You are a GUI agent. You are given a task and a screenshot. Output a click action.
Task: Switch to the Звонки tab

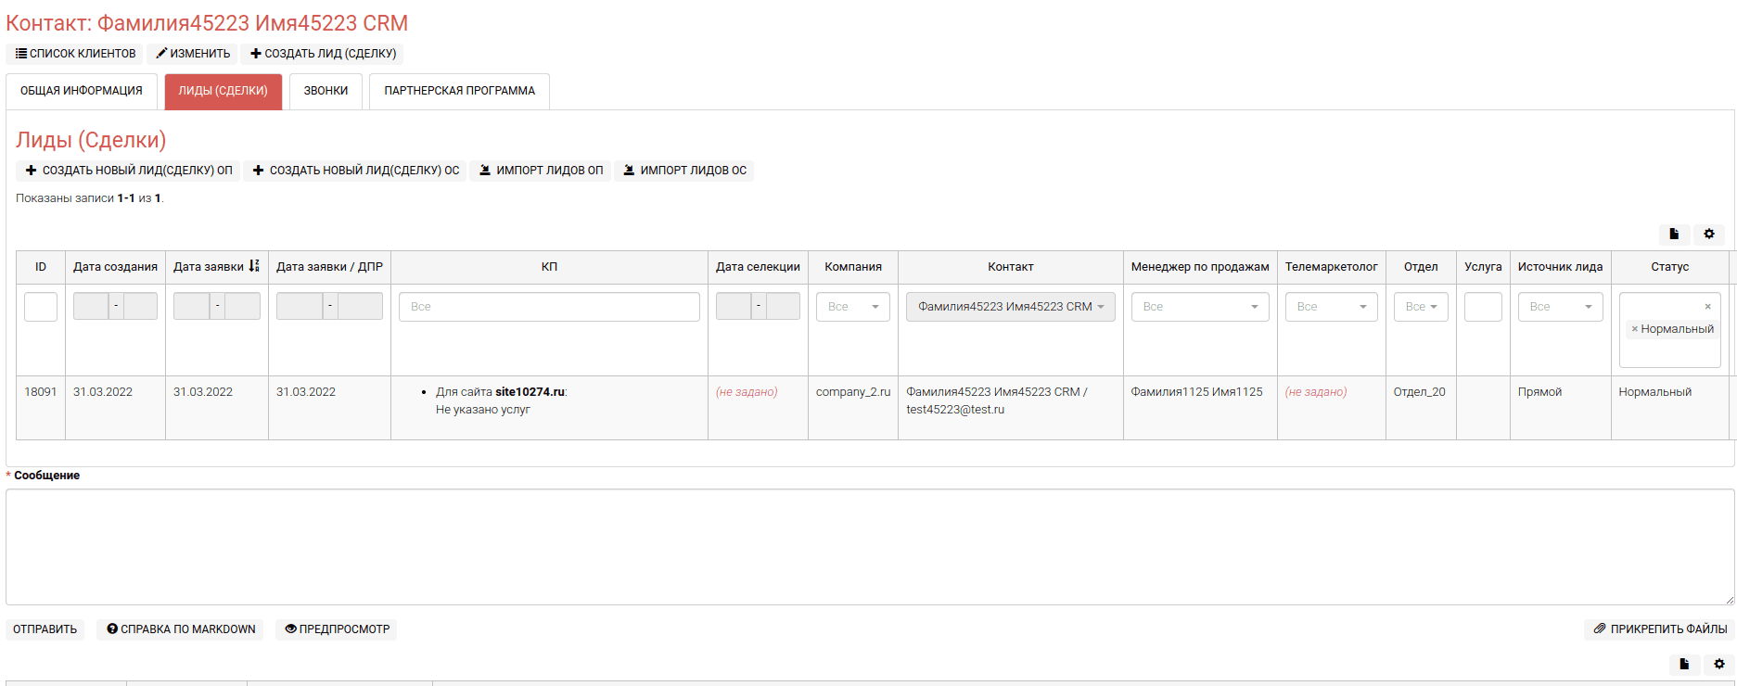326,91
